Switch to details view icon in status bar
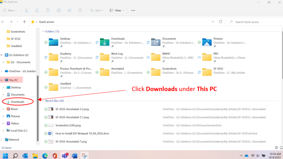The width and height of the screenshot is (283, 159). [x=276, y=148]
